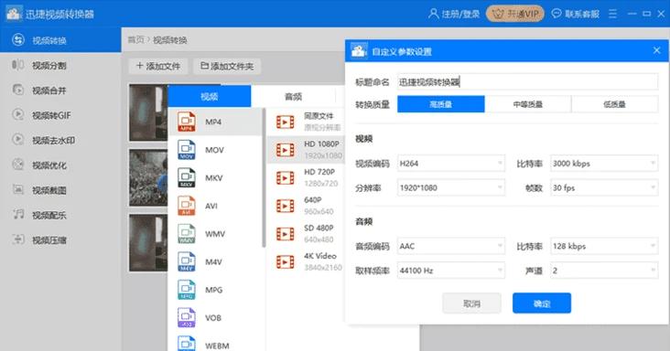Open the 帧数 30 fps dropdown
670x351 pixels.
(x=604, y=187)
